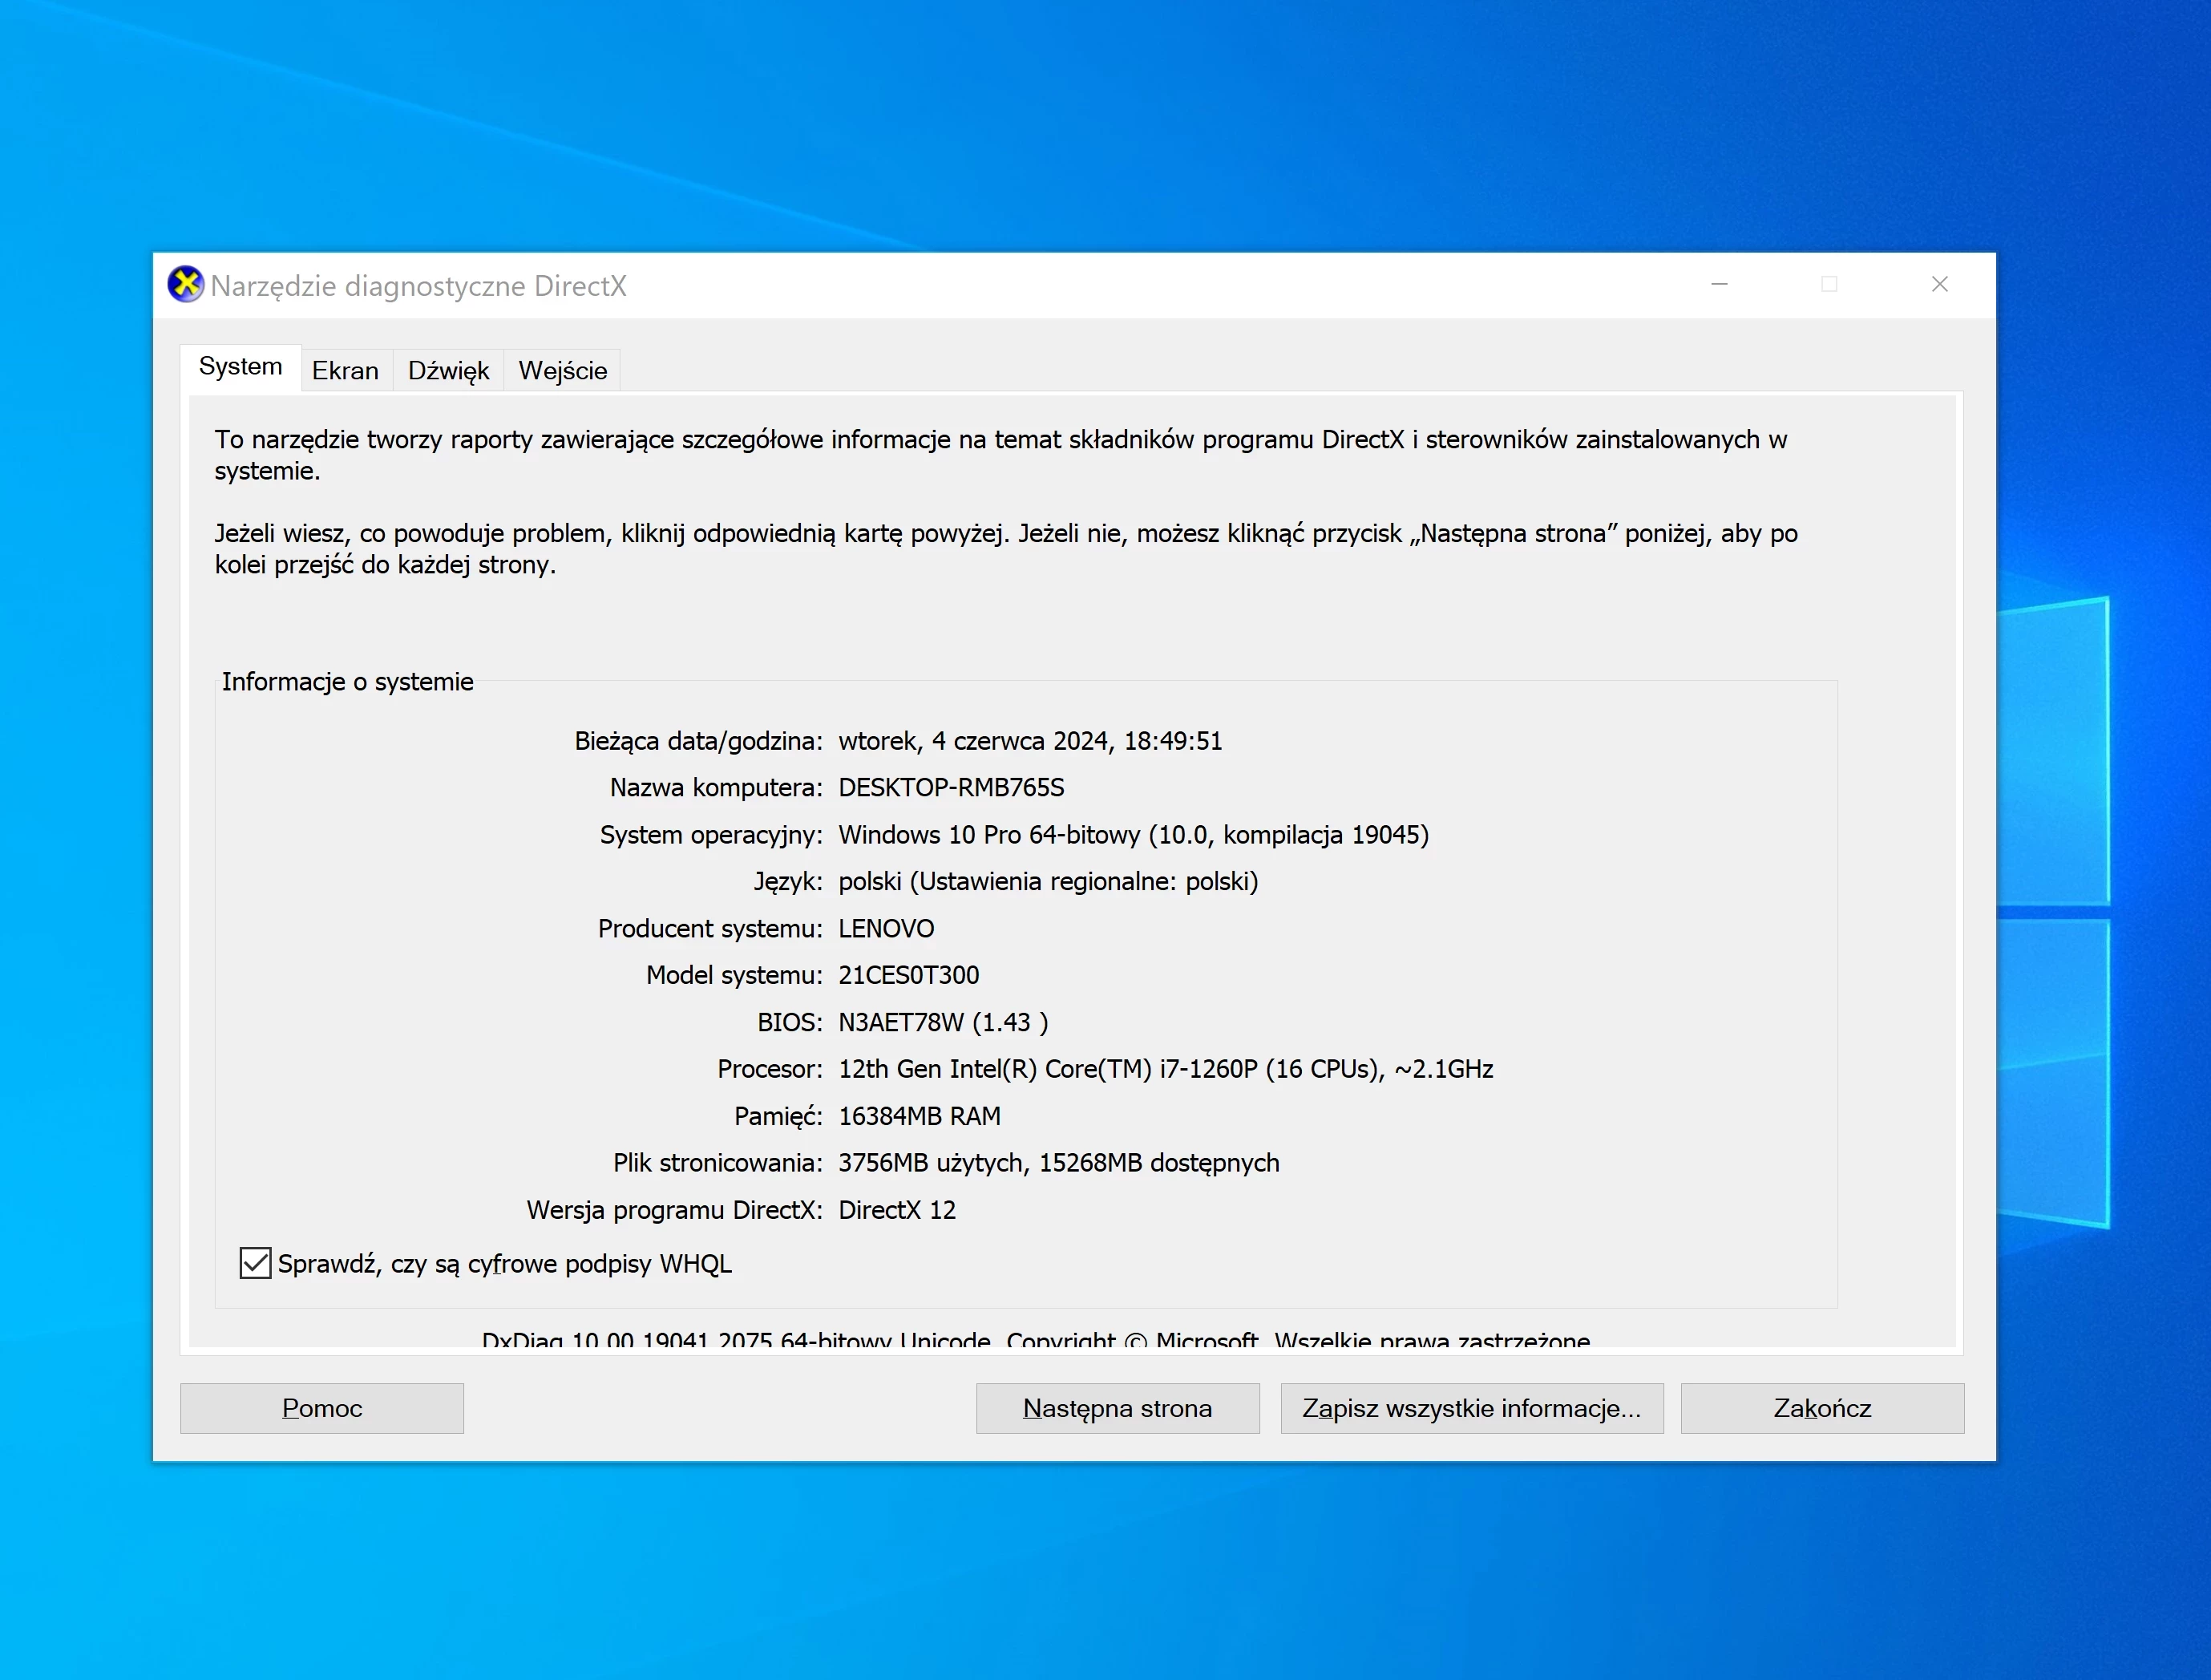The height and width of the screenshot is (1680, 2211).
Task: Click the 'System operacyjny:' label
Action: point(710,835)
